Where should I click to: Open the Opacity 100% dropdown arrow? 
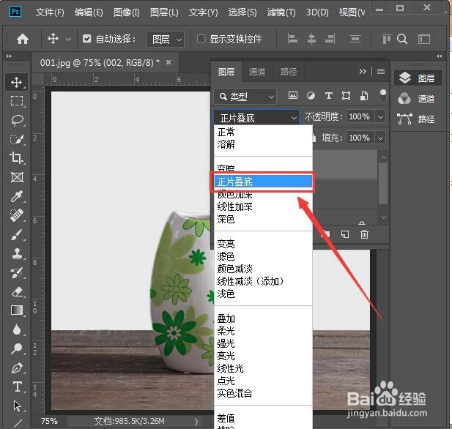pos(380,117)
